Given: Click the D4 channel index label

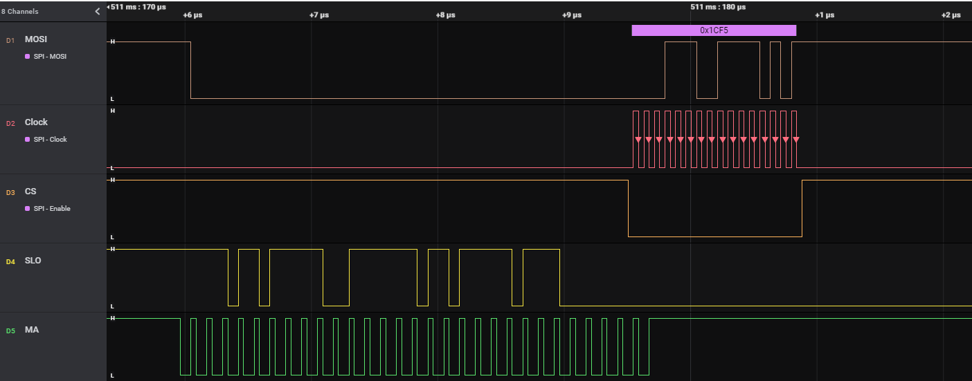Looking at the screenshot, I should point(10,261).
